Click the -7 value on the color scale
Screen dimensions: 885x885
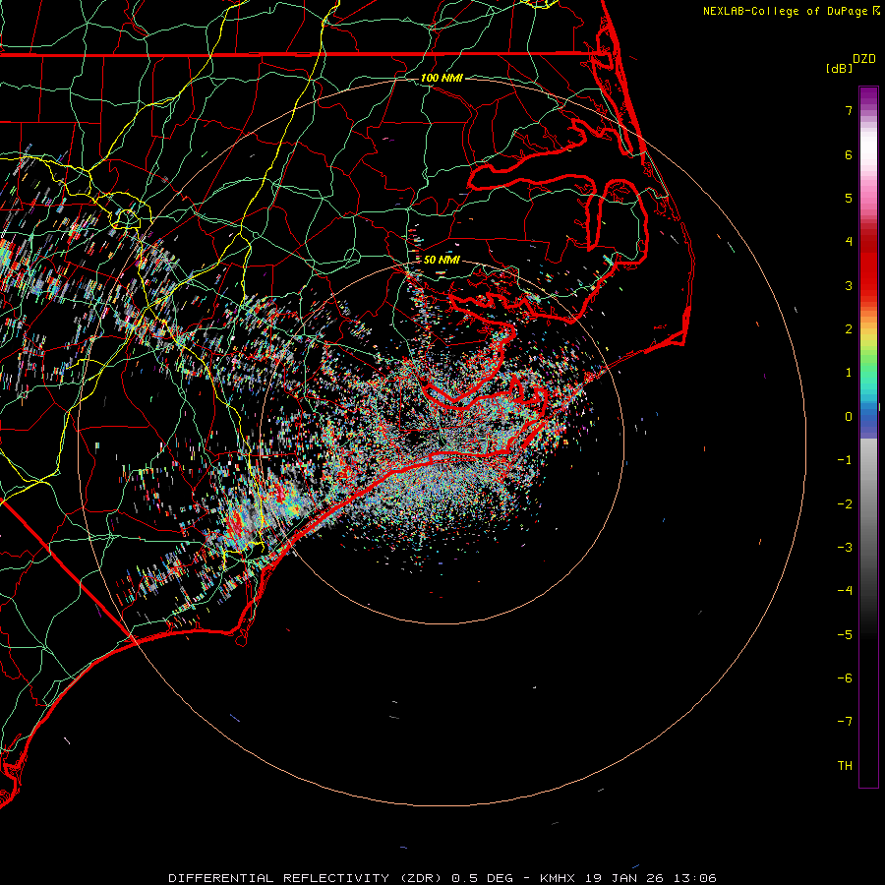844,722
